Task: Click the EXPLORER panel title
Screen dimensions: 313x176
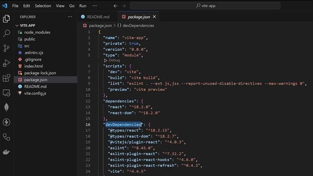Action: pyautogui.click(x=27, y=17)
